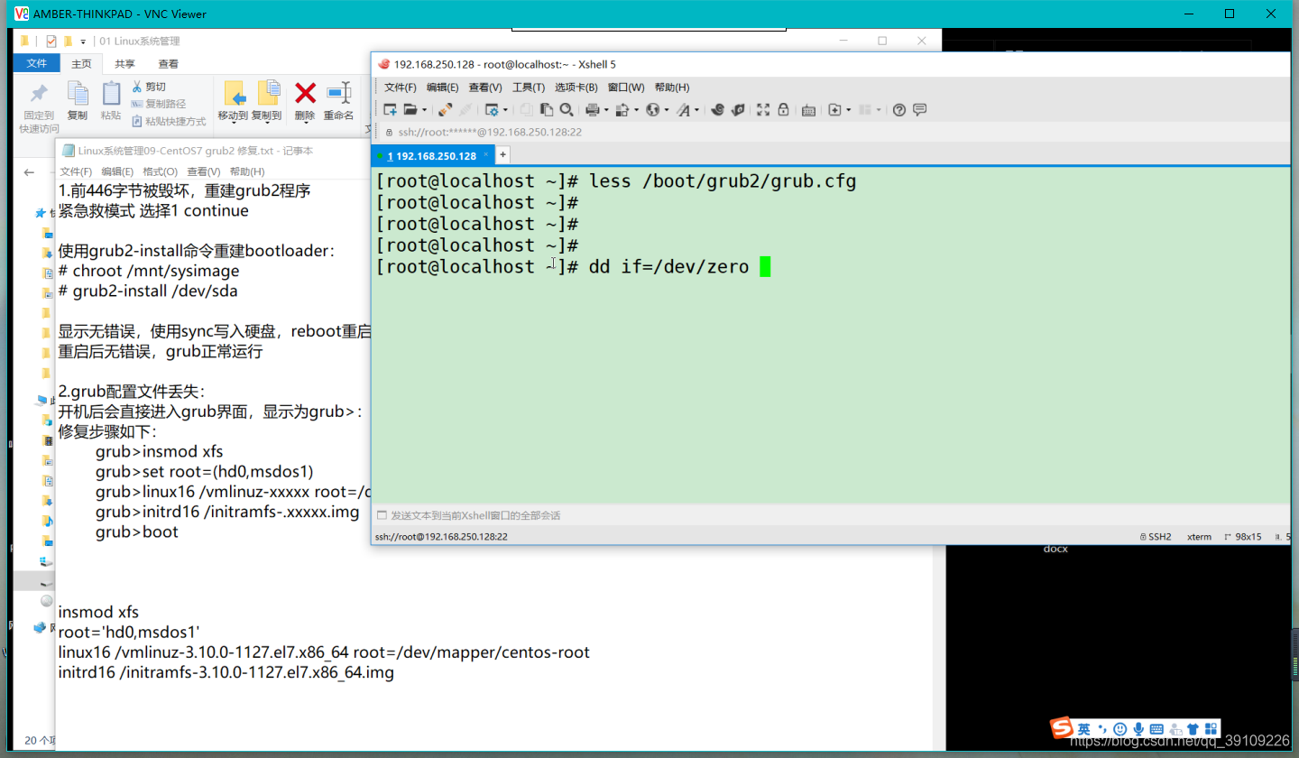Click 'grub>insmod xfs' line in Notepad
The width and height of the screenshot is (1299, 758).
click(x=159, y=451)
